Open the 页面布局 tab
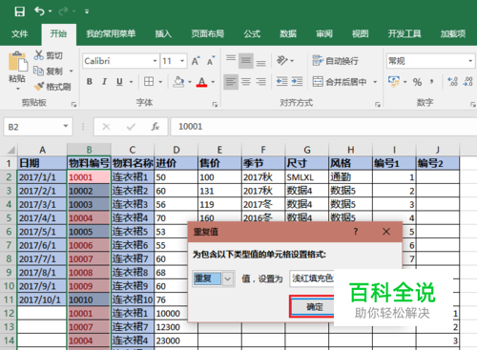The image size is (477, 350). 208,33
